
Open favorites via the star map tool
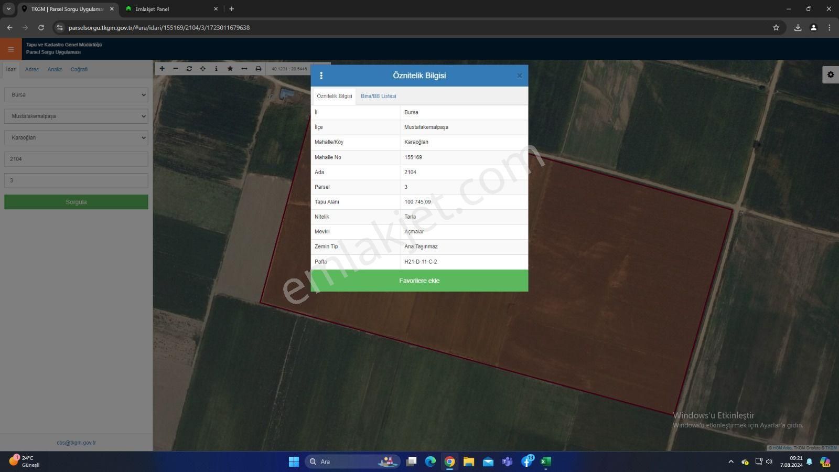[230, 69]
